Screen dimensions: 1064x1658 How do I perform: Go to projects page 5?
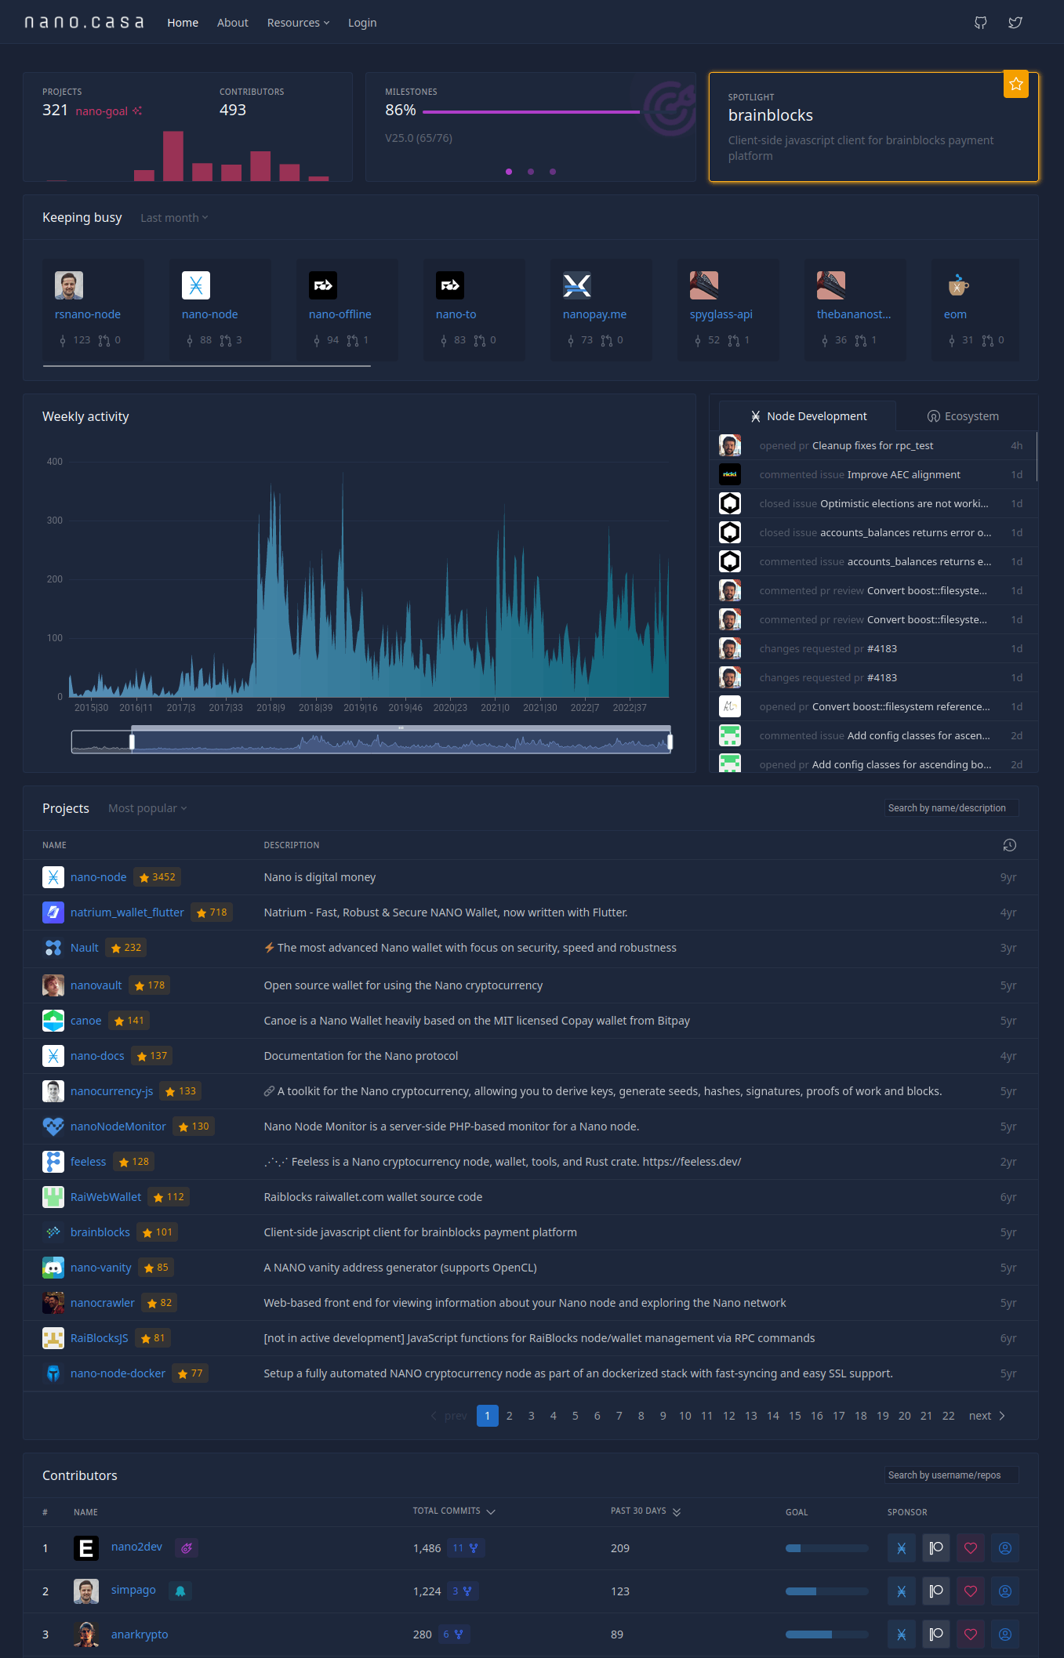click(x=576, y=1416)
